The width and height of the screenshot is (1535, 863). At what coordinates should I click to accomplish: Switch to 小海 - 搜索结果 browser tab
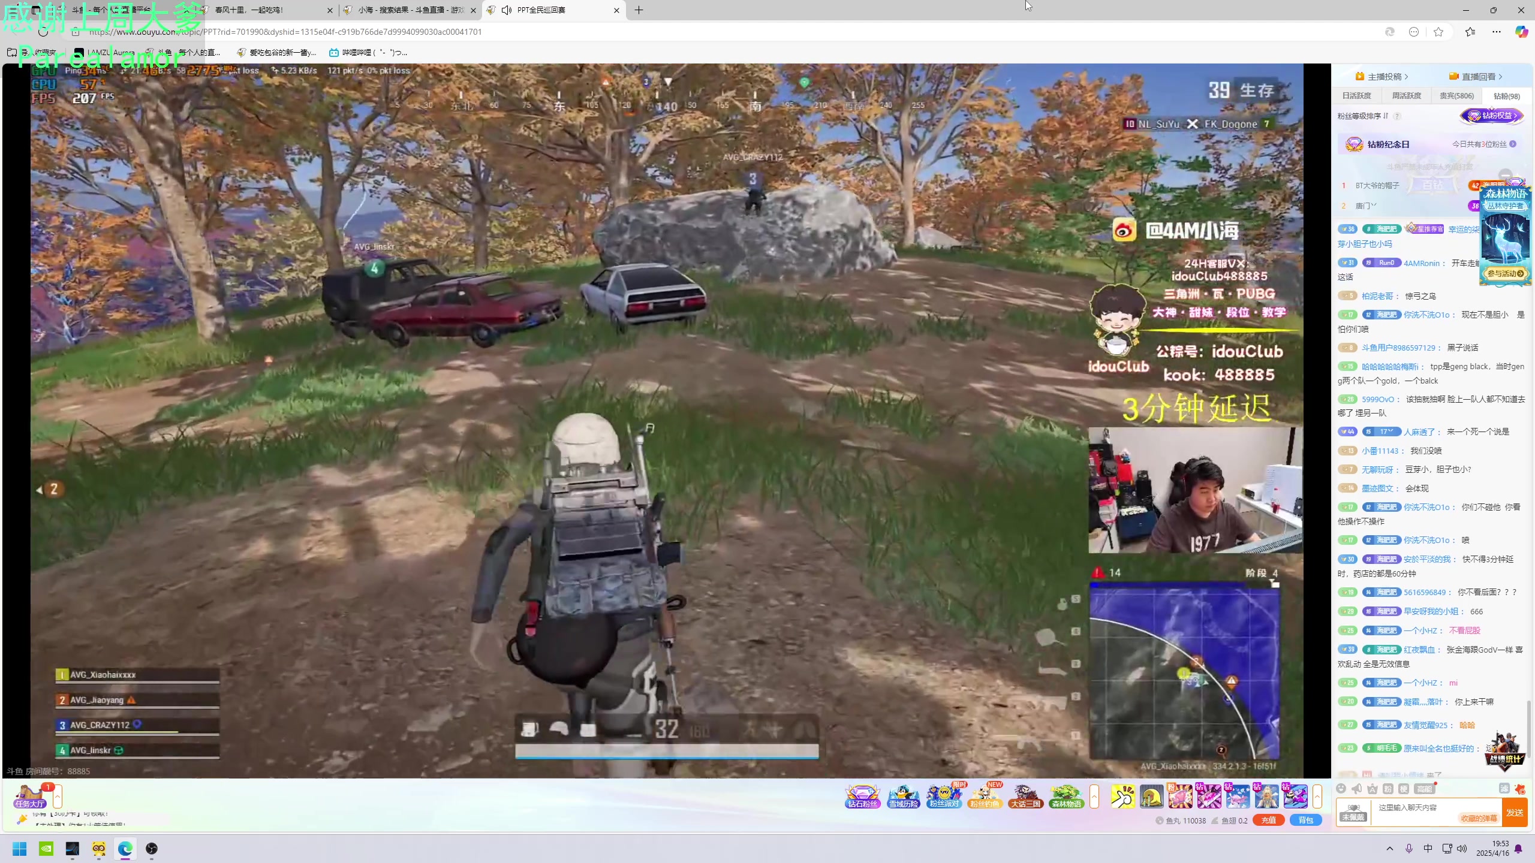(411, 10)
